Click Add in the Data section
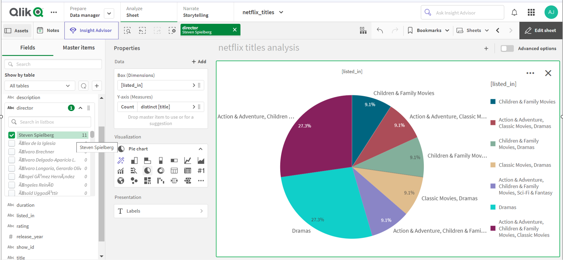 [x=199, y=61]
